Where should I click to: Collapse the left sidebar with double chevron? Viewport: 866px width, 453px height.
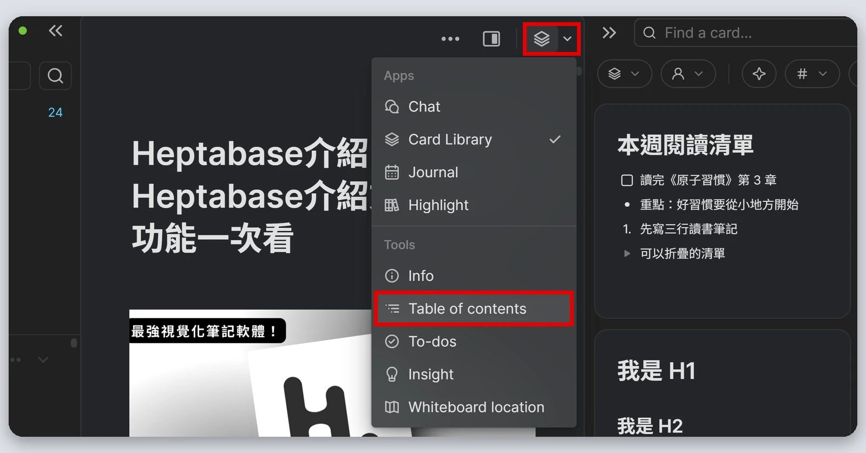click(x=55, y=31)
